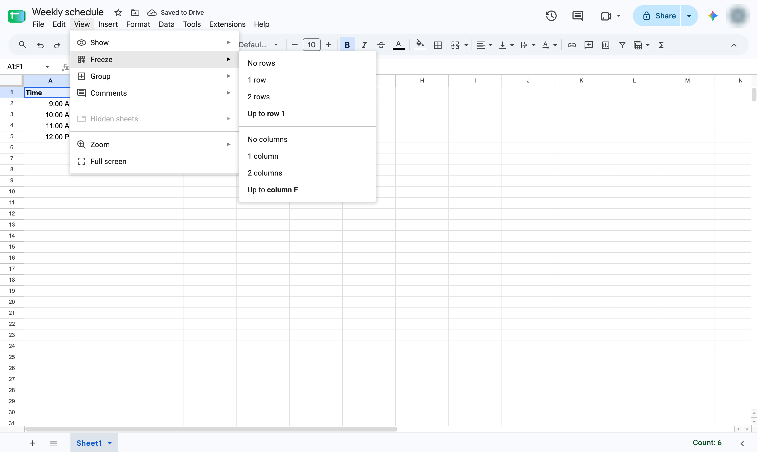Screen dimensions: 757x452
Task: Toggle bold formatting
Action: point(347,45)
